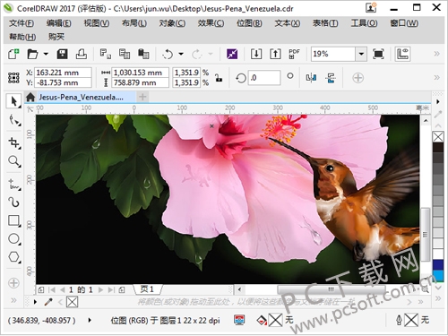Open the 编辑(E) menu
448x336 pixels.
(58, 23)
